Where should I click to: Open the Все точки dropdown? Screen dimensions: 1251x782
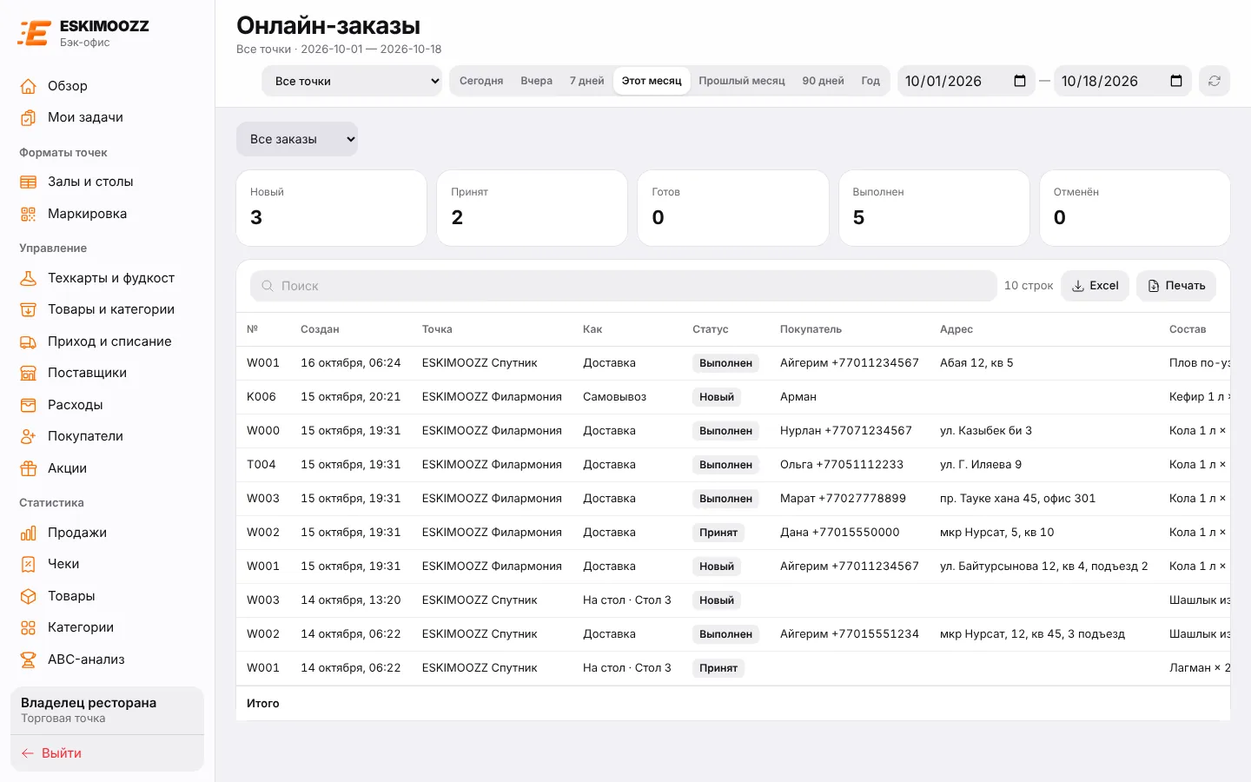tap(352, 81)
